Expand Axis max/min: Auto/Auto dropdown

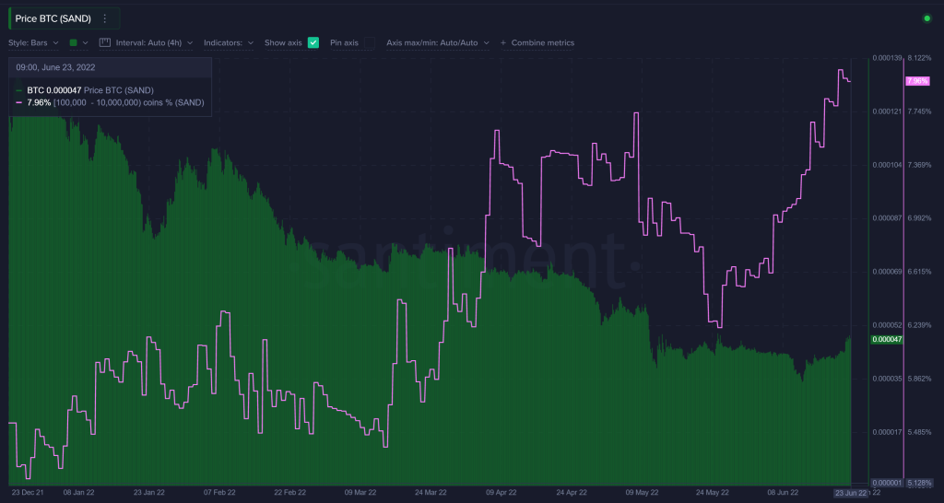(438, 42)
